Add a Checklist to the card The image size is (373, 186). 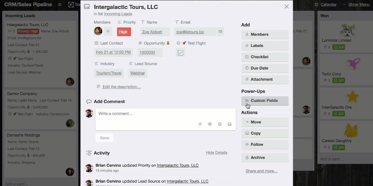(x=265, y=57)
